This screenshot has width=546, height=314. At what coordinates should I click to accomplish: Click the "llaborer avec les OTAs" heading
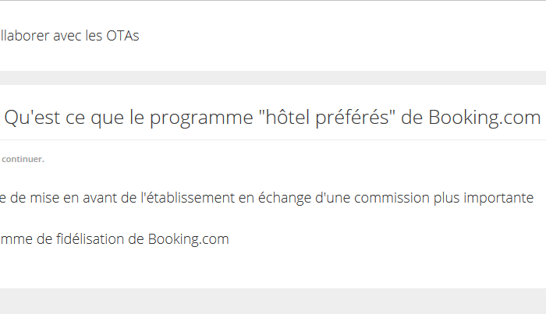tap(69, 36)
